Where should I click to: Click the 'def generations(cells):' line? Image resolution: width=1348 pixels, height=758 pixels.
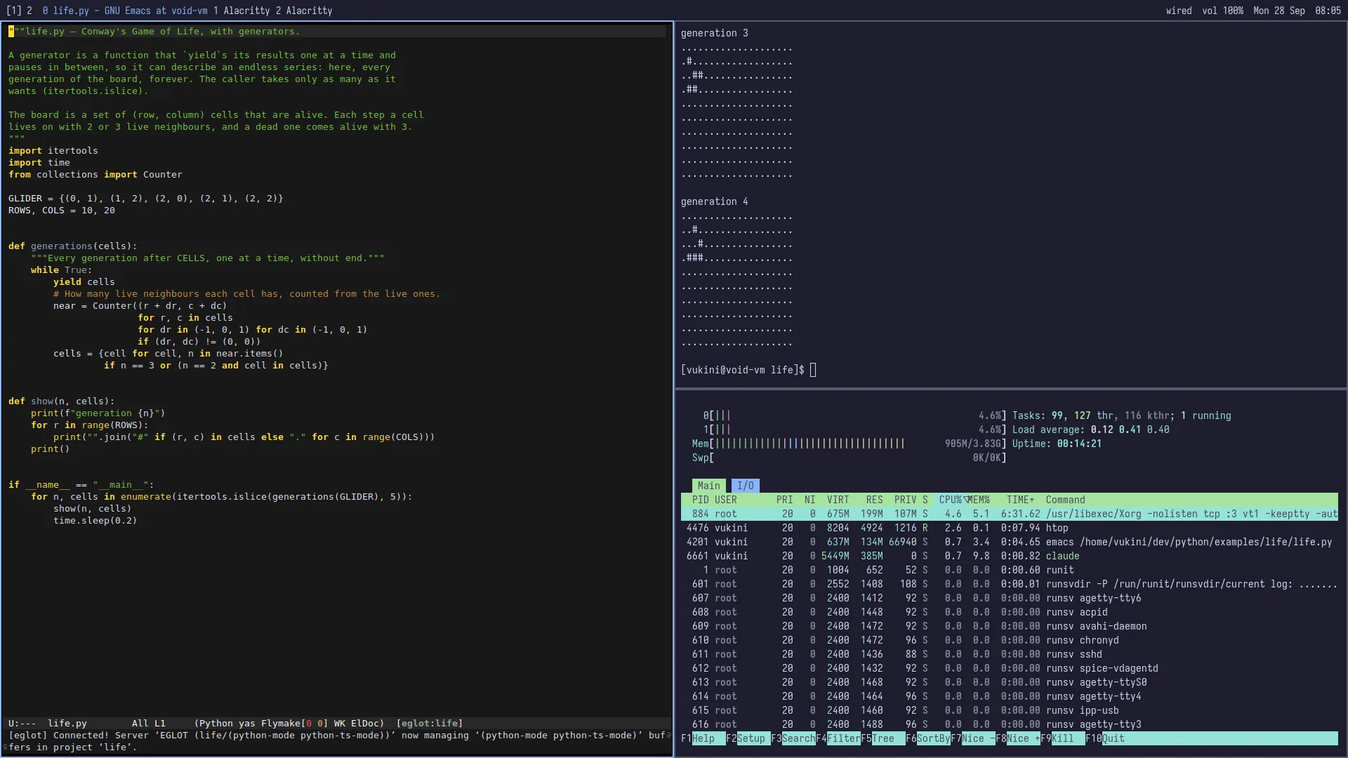73,246
